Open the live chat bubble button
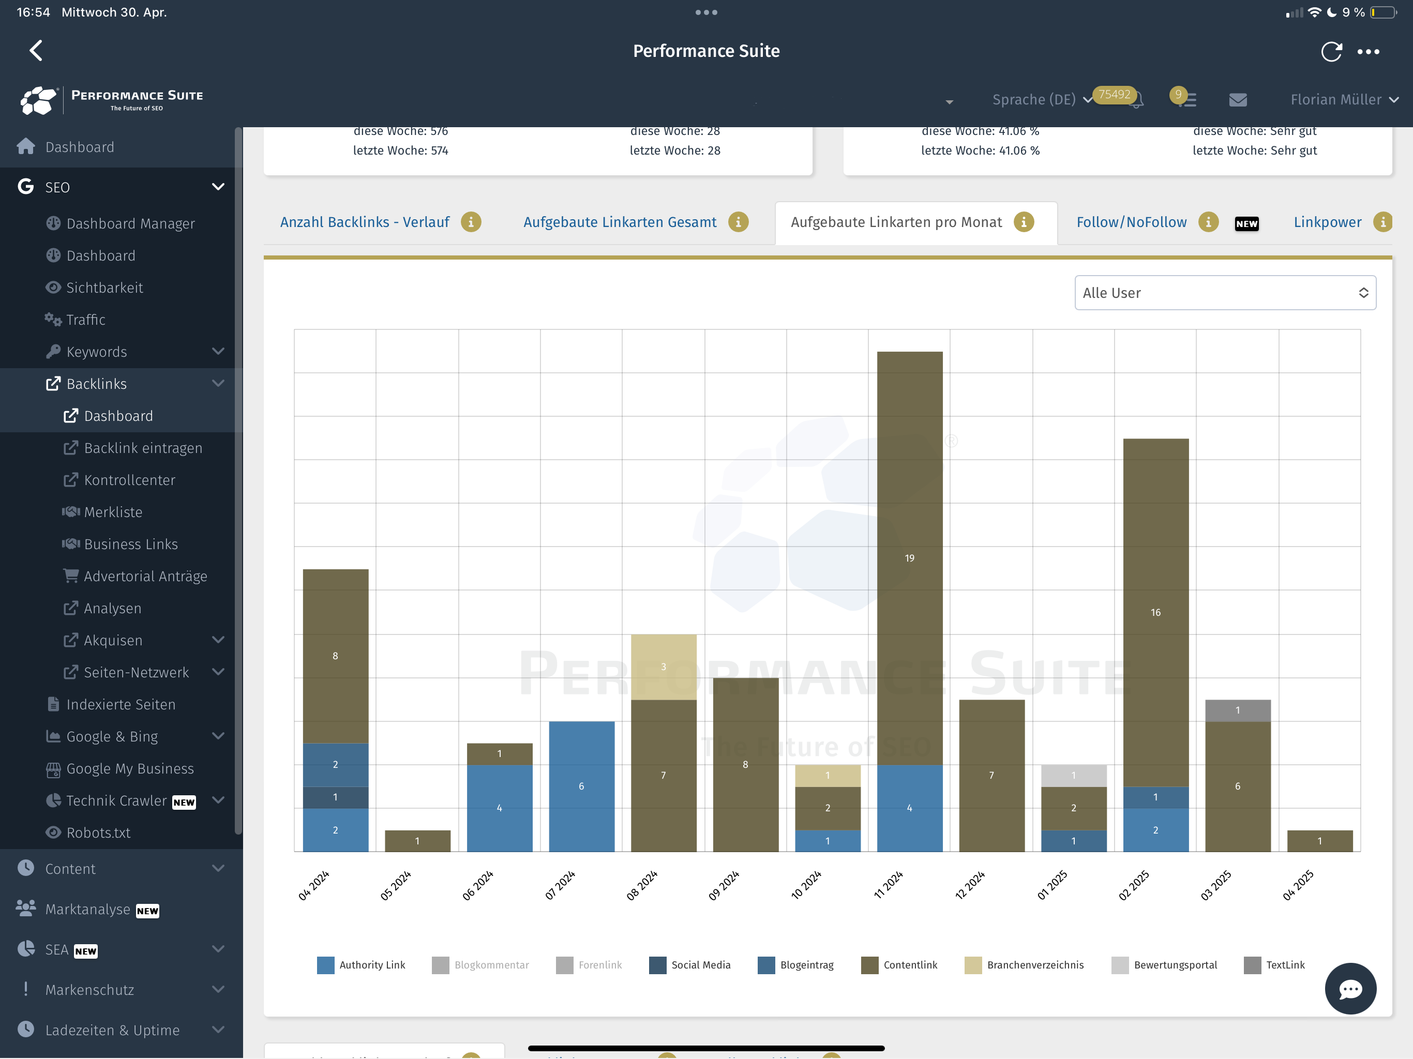 pos(1350,988)
